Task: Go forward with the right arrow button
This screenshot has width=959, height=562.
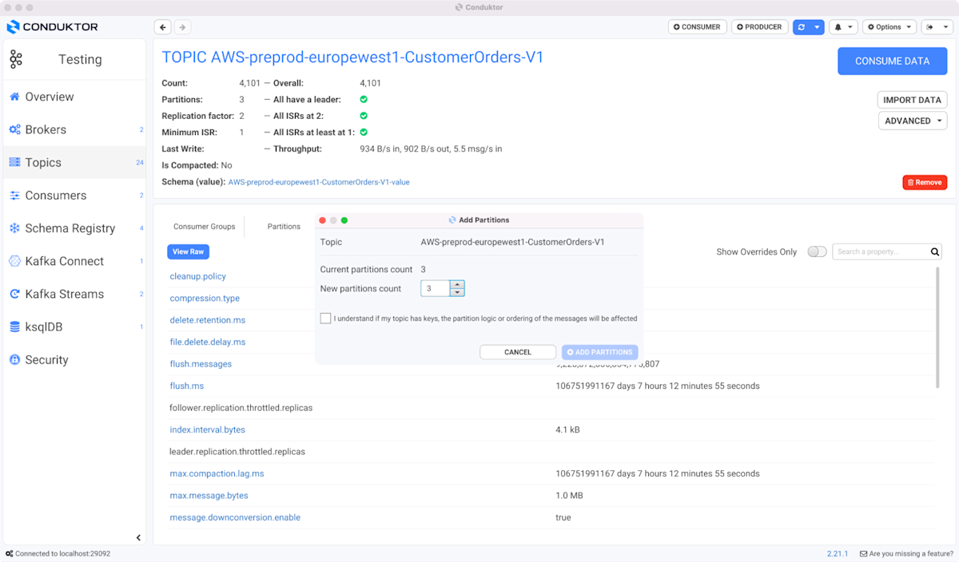Action: [182, 27]
